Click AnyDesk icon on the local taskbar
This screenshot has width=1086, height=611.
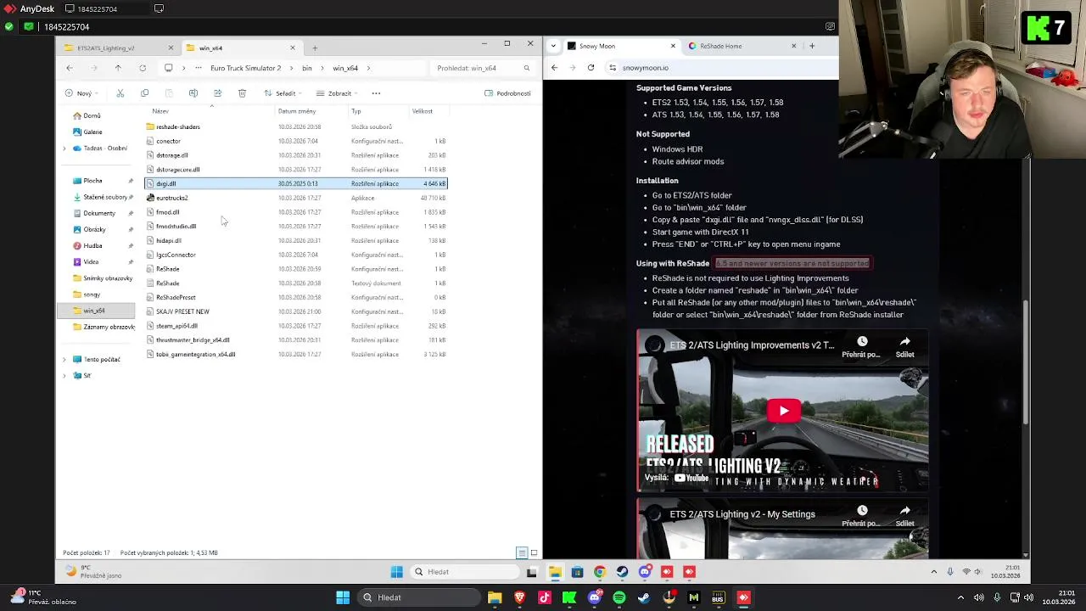[743, 597]
